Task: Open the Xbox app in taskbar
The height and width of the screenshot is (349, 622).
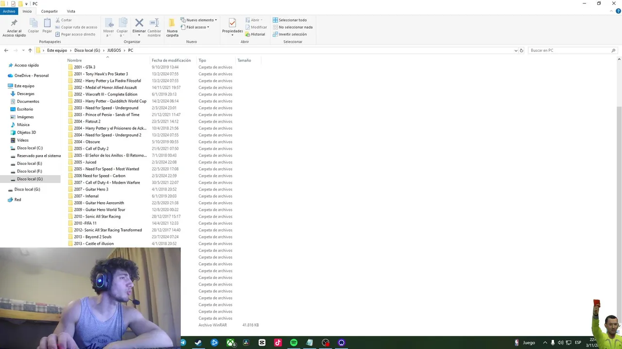Action: pyautogui.click(x=231, y=343)
